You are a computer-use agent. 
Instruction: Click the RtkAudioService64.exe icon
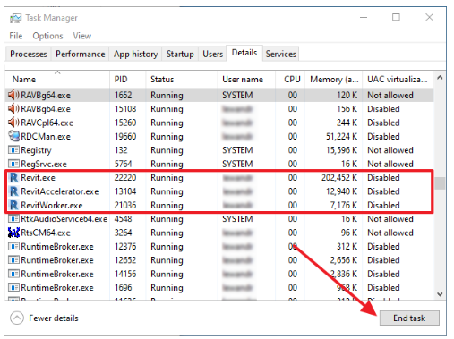(x=13, y=219)
